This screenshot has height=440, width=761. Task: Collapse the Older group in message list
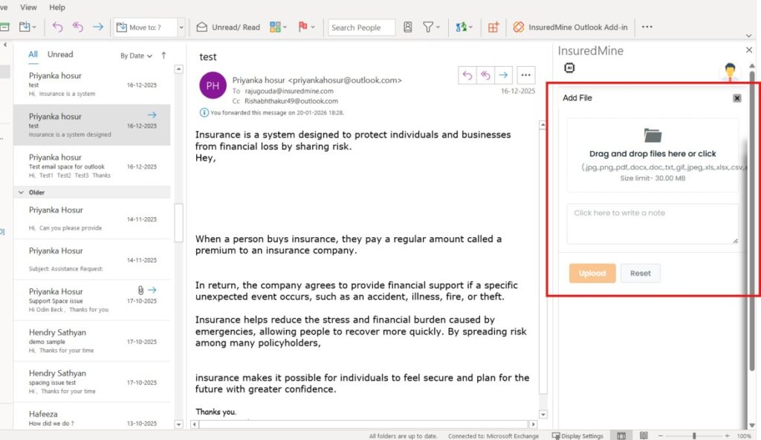21,192
